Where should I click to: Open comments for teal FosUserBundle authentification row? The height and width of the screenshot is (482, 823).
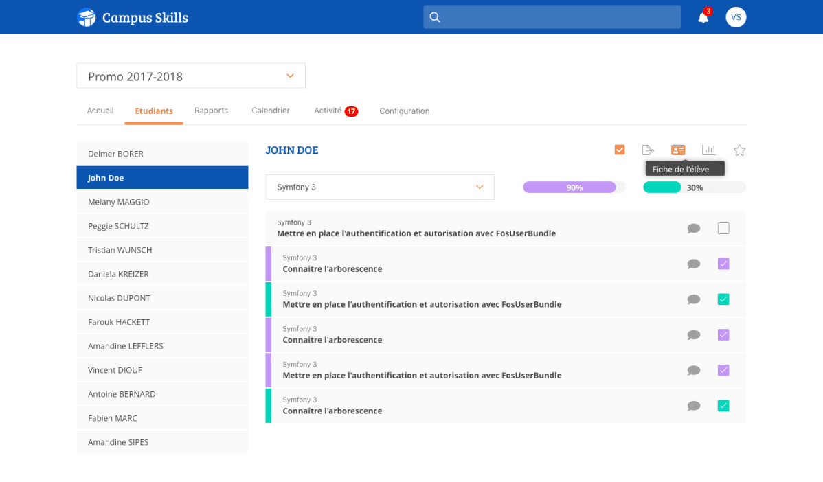click(x=694, y=299)
